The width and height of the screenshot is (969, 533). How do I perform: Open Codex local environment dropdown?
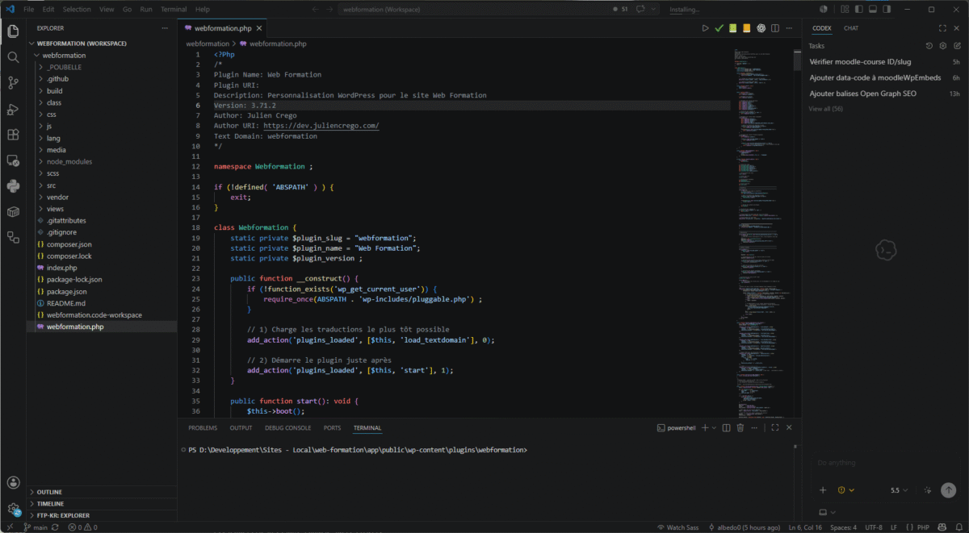click(827, 512)
